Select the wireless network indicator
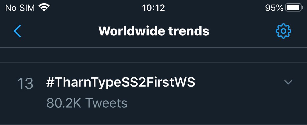 (x=44, y=8)
